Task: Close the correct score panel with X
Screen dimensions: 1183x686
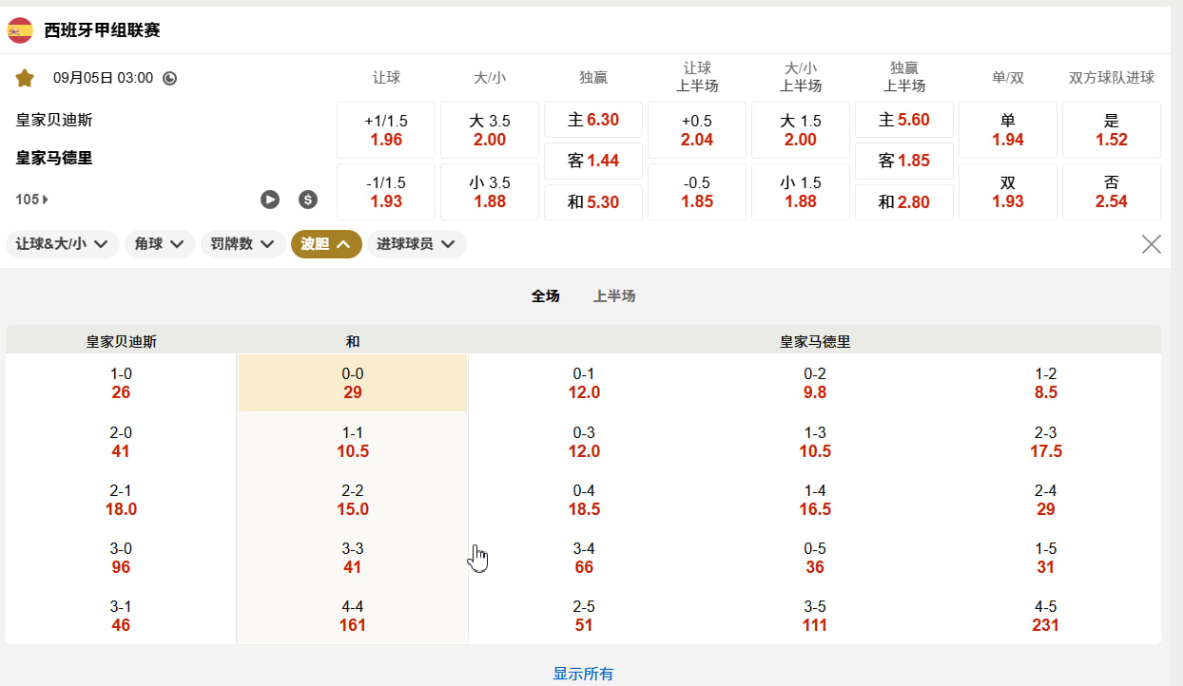Action: (x=1151, y=244)
